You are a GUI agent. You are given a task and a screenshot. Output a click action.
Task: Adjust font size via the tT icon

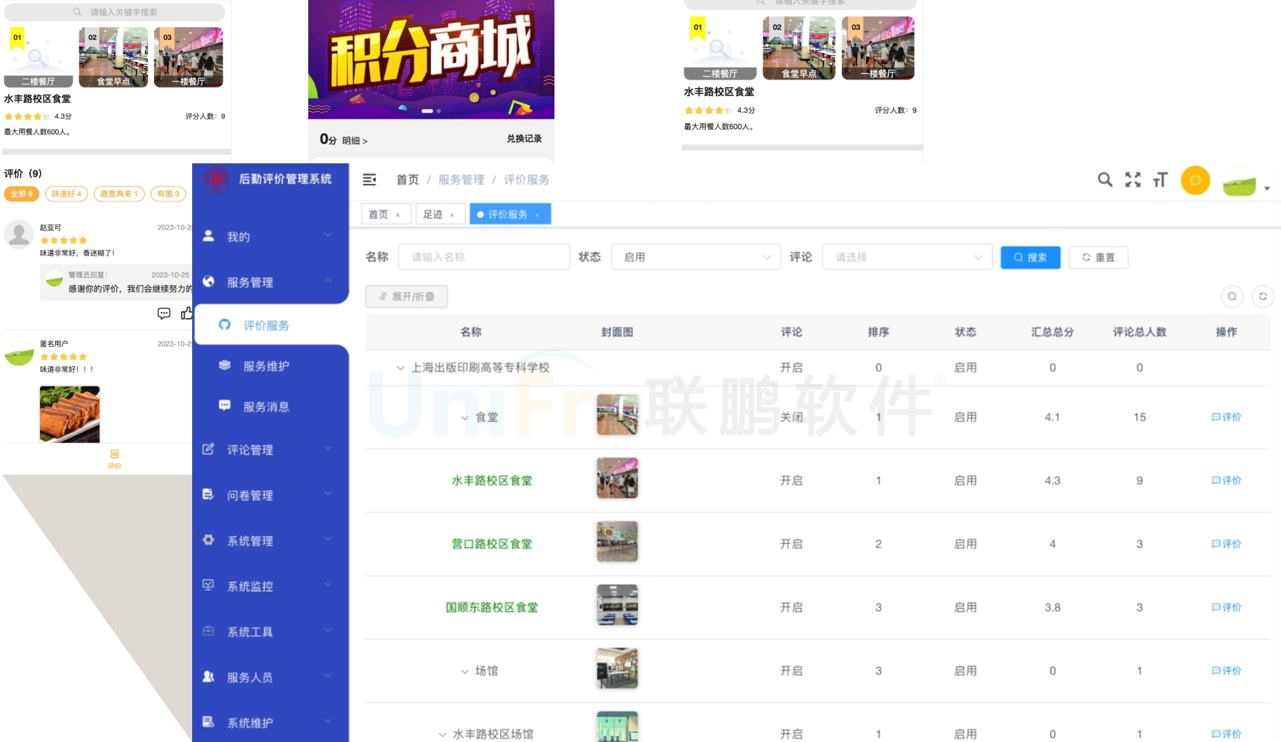pos(1160,180)
